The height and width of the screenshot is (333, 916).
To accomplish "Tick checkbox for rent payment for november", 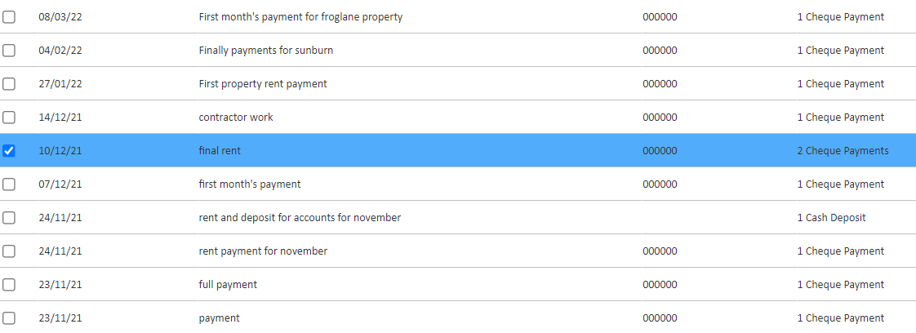I will click(x=9, y=251).
